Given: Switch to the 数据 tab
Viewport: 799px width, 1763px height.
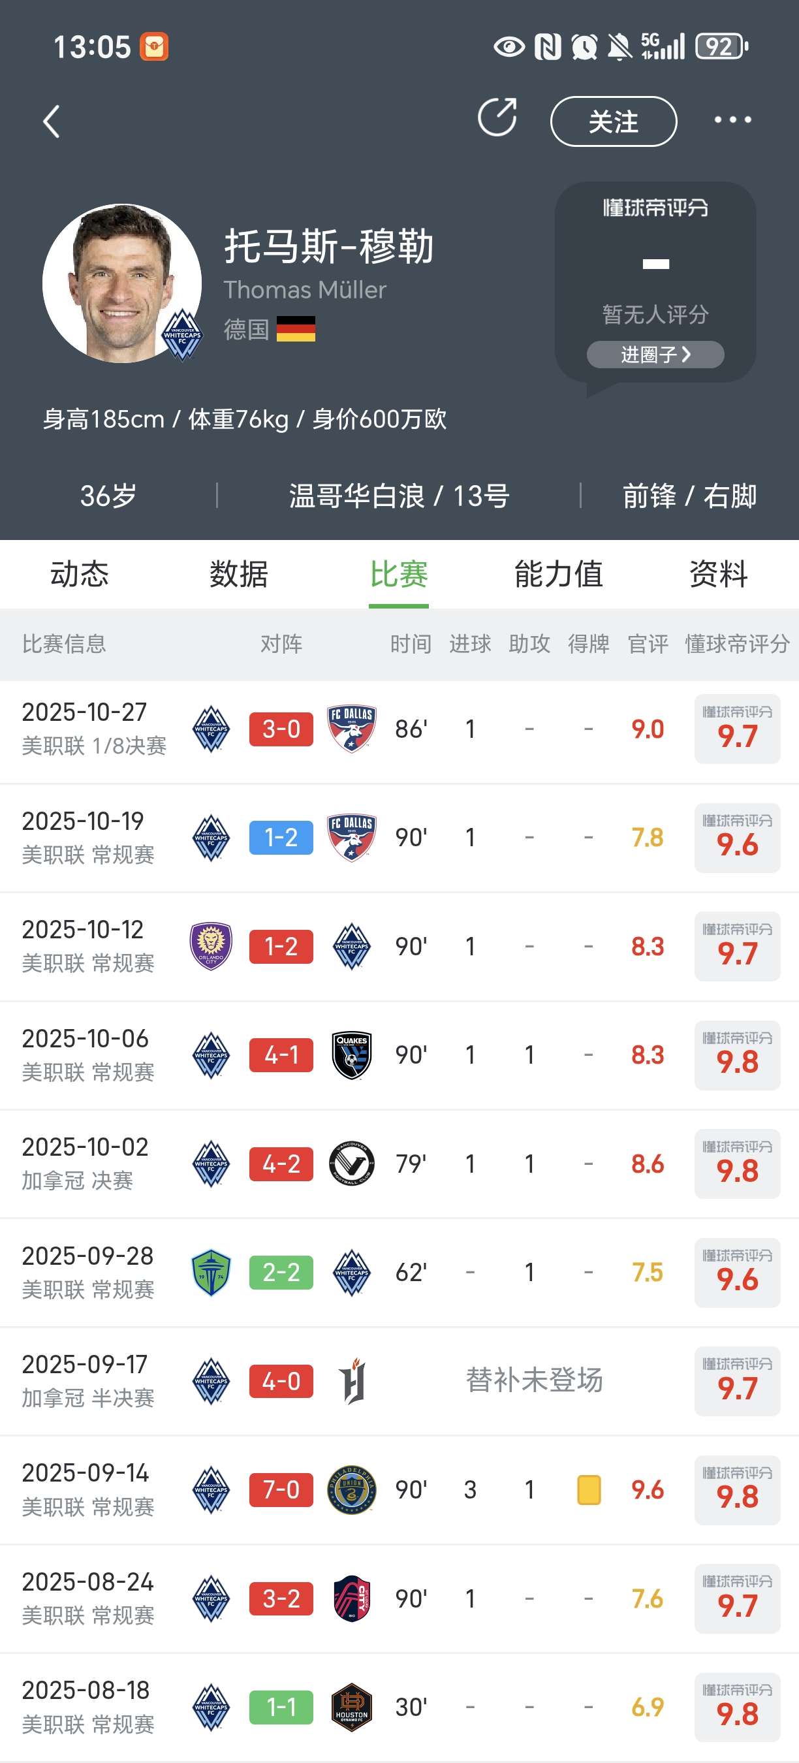Looking at the screenshot, I should coord(239,573).
